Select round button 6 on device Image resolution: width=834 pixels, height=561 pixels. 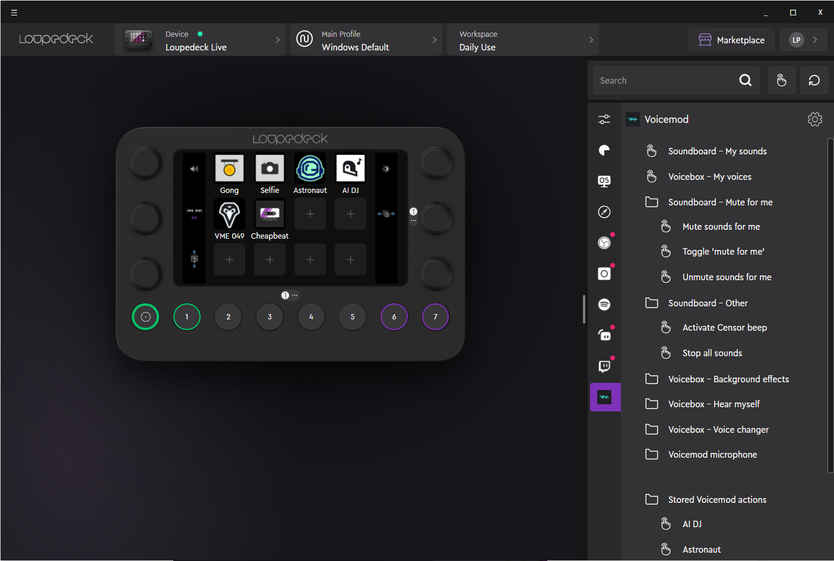(394, 316)
